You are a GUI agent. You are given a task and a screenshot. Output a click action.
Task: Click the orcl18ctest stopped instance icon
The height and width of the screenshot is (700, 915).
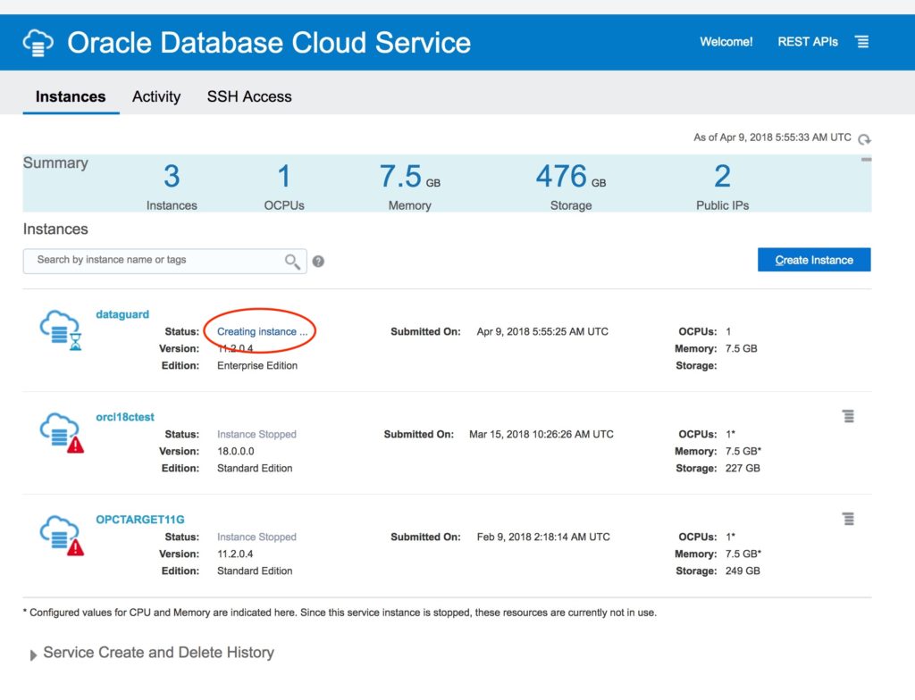pos(60,434)
